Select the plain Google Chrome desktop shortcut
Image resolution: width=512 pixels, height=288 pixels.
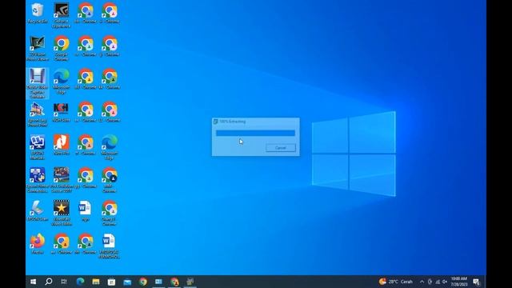click(61, 48)
